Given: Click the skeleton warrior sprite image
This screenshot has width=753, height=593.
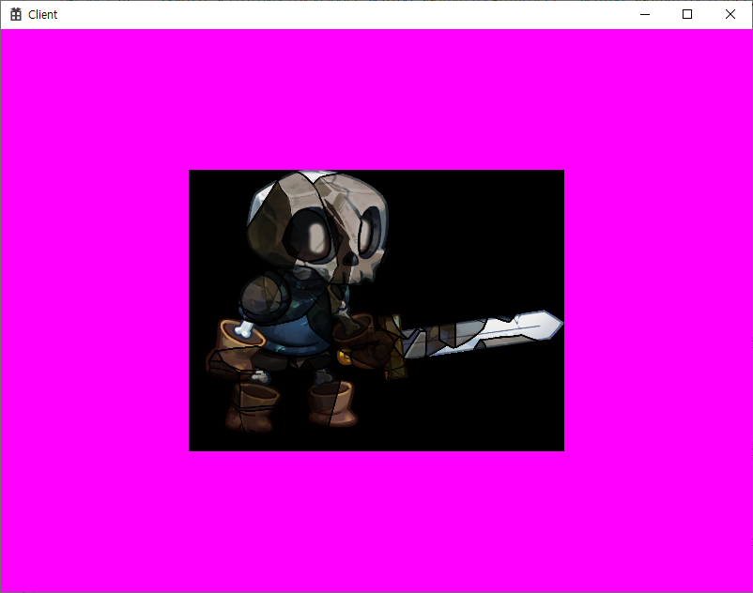Looking at the screenshot, I should (x=376, y=311).
